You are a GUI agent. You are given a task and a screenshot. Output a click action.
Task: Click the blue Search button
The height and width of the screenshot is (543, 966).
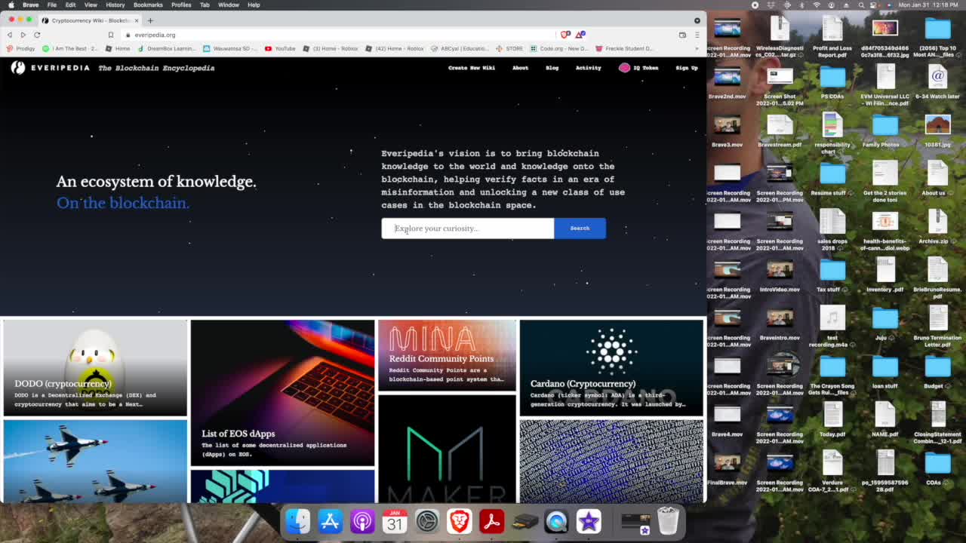click(x=580, y=229)
